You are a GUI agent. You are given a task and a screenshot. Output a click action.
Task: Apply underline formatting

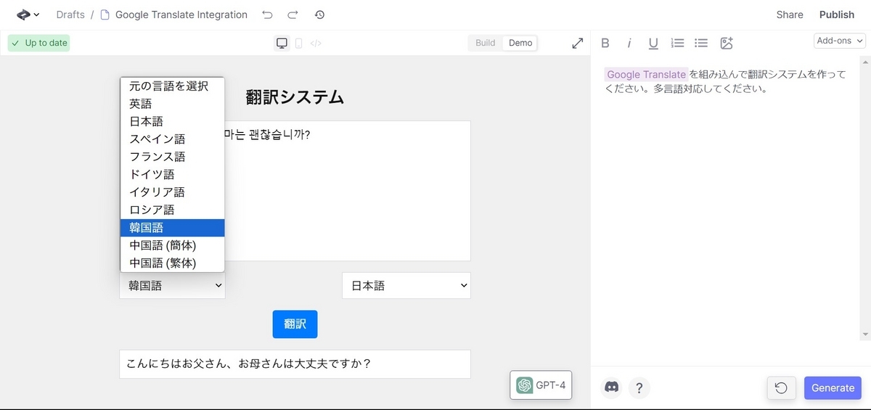click(653, 43)
